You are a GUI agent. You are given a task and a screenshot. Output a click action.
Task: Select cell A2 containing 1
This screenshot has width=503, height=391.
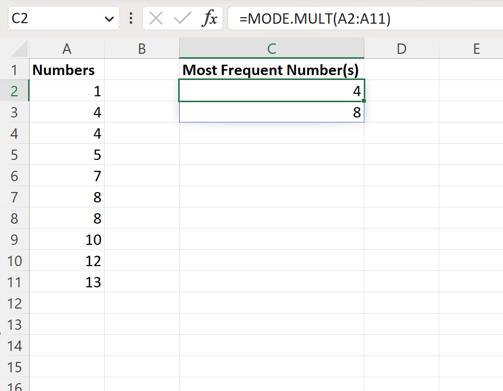pos(67,91)
